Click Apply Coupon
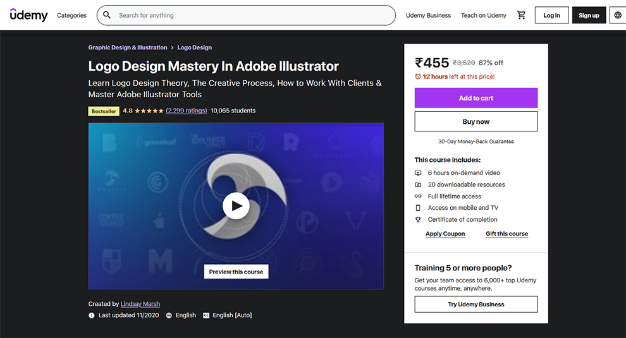Viewport: 626px width, 338px height. click(445, 234)
